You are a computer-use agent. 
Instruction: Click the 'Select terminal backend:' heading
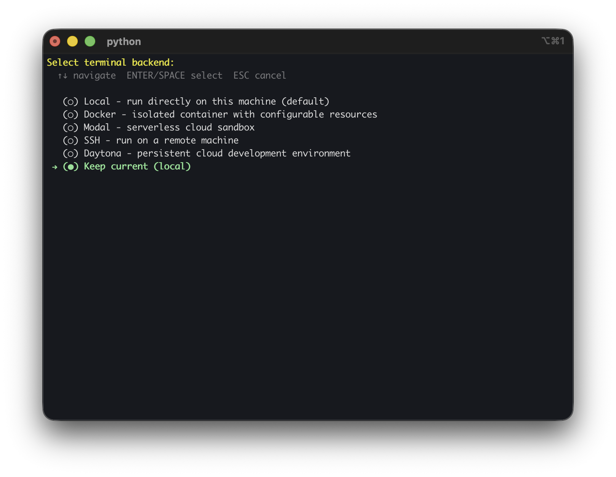(x=111, y=63)
